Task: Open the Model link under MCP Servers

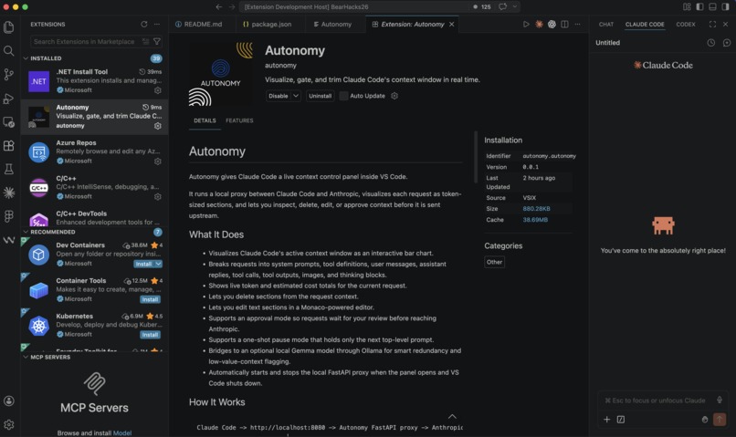Action: pyautogui.click(x=122, y=432)
